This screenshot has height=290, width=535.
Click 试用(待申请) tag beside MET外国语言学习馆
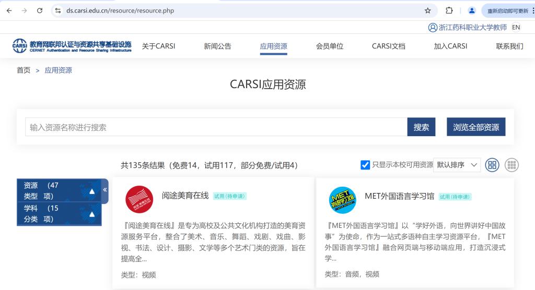(x=455, y=197)
